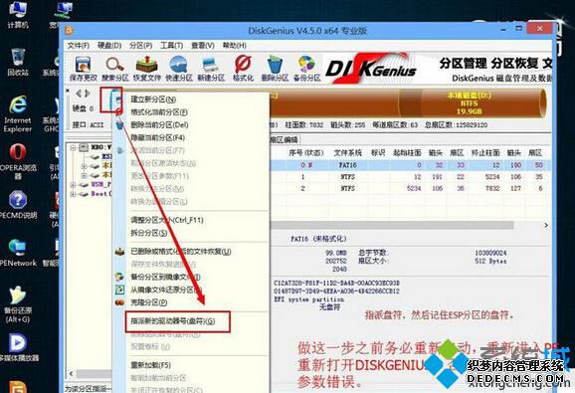Select 重新加载(F5) menu entry

[151, 365]
